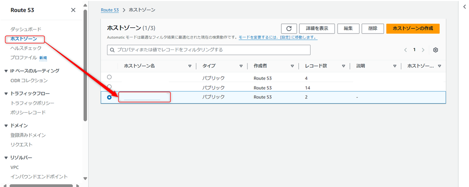The width and height of the screenshot is (469, 187).
Task: Click the sidebar horizontal scrollbar
Action: pyautogui.click(x=41, y=185)
